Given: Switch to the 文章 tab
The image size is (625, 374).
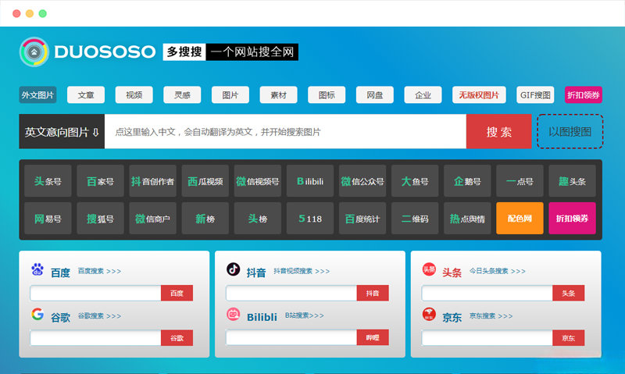Looking at the screenshot, I should [x=86, y=94].
